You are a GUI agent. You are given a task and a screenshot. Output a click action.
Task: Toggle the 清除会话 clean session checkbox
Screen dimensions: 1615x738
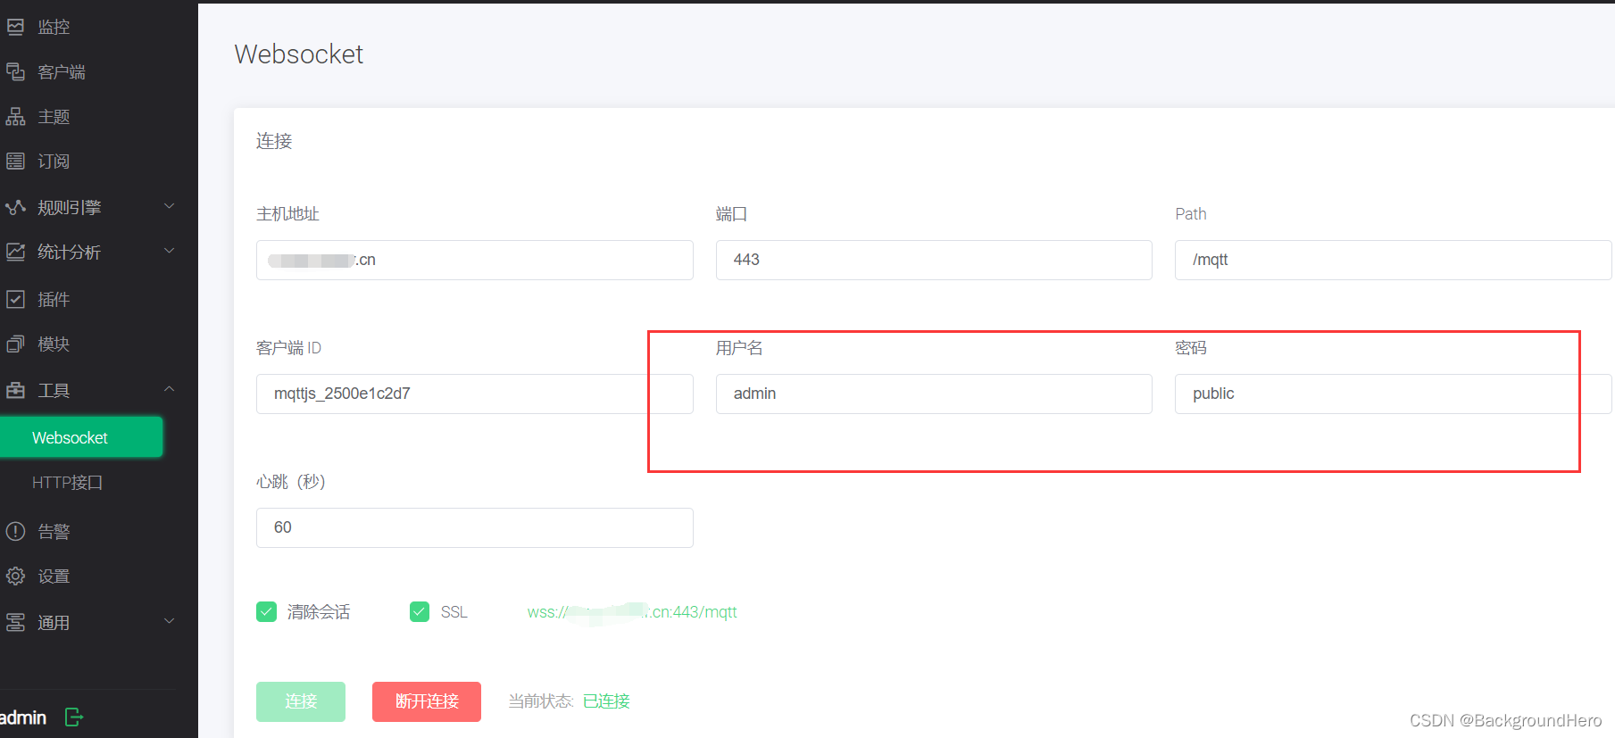(x=266, y=611)
